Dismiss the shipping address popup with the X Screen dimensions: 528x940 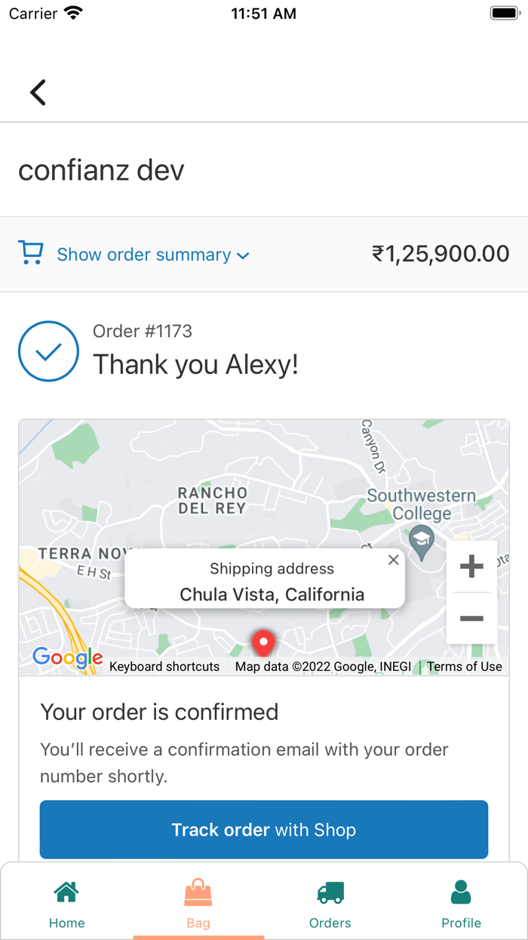pos(393,560)
